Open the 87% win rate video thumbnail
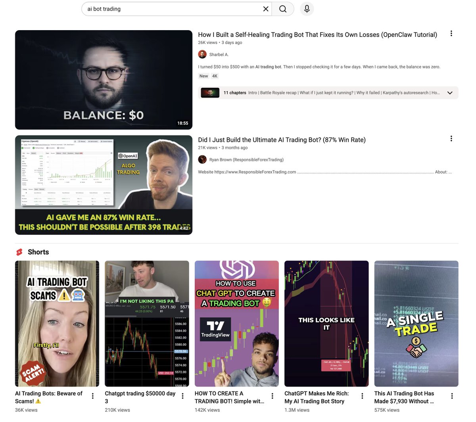The image size is (476, 422). click(x=104, y=185)
